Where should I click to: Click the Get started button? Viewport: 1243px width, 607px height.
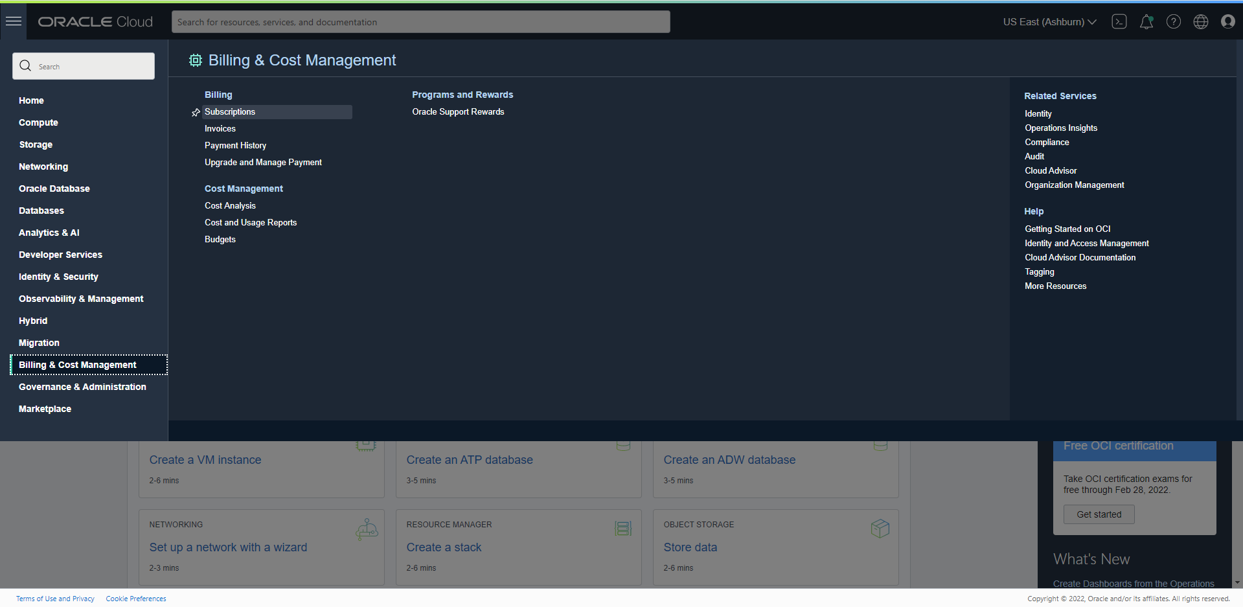pos(1099,514)
